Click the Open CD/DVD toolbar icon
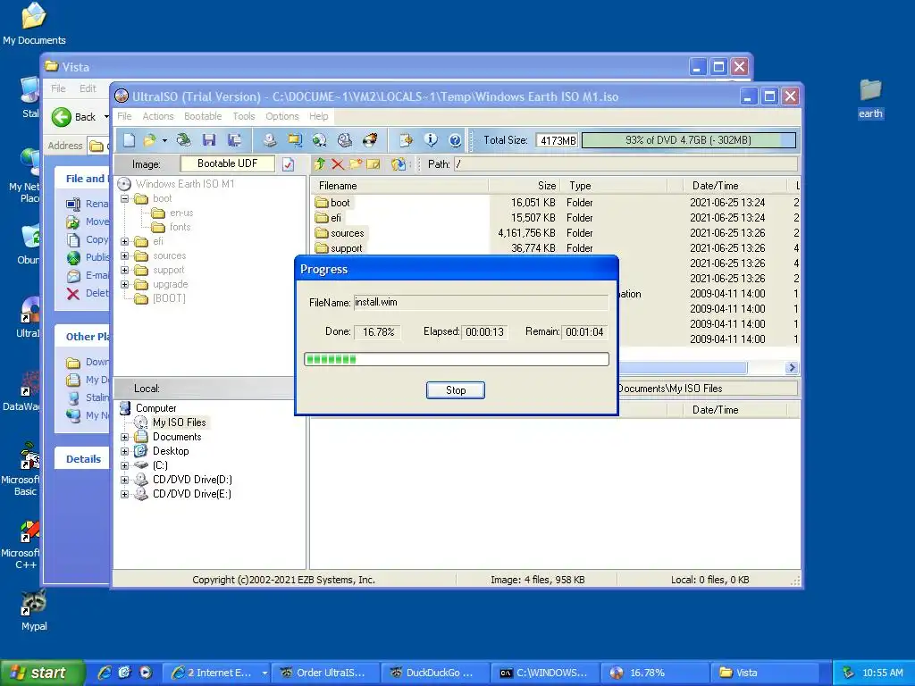Screen dimensions: 915x686 coord(184,140)
